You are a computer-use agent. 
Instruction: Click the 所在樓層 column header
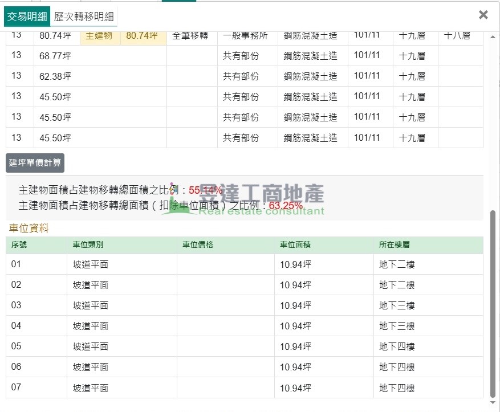(x=395, y=245)
